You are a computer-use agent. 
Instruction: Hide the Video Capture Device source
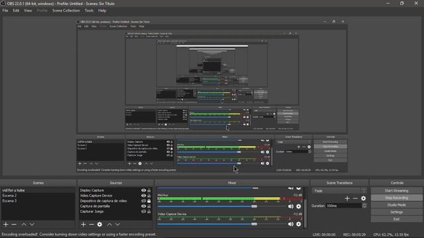tap(143, 196)
